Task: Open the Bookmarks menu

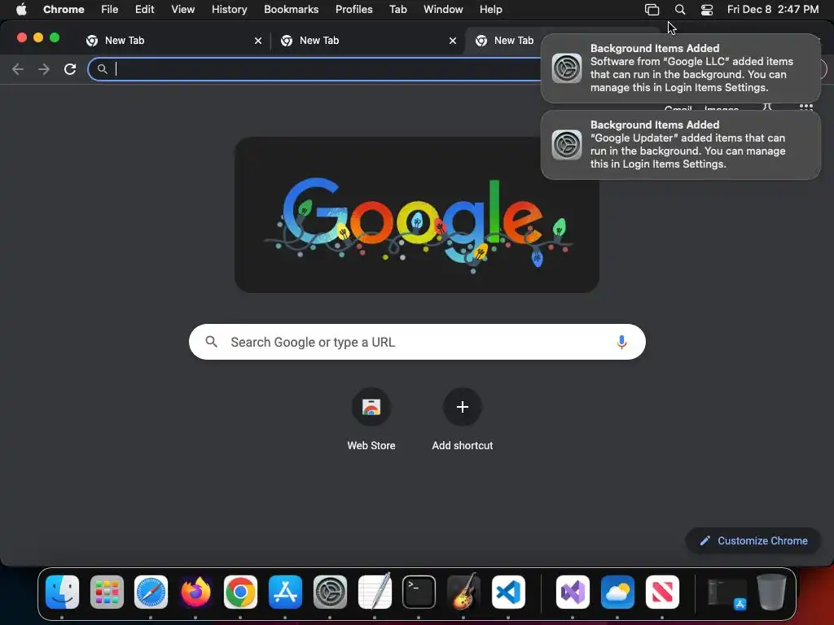Action: point(291,10)
